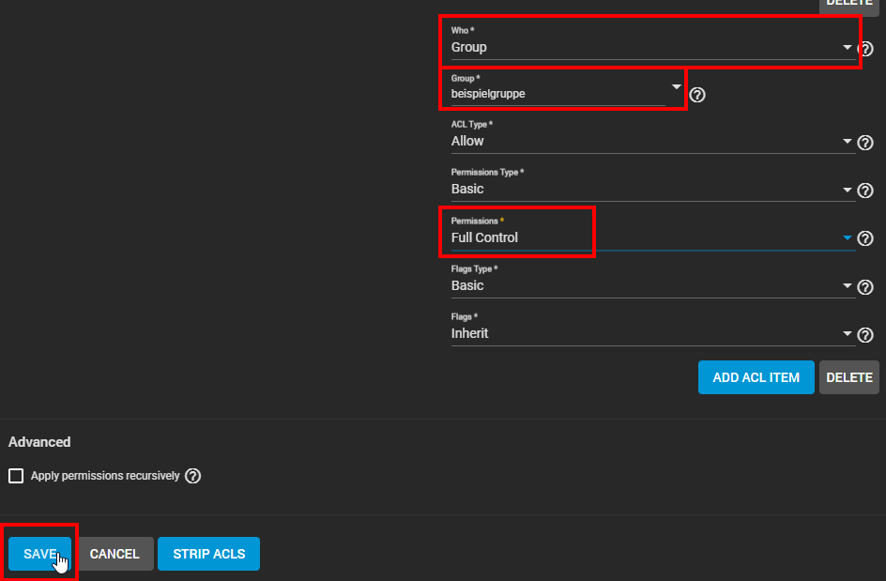Click inside the beispielgruppe input field
This screenshot has height=581, width=886.
526,94
